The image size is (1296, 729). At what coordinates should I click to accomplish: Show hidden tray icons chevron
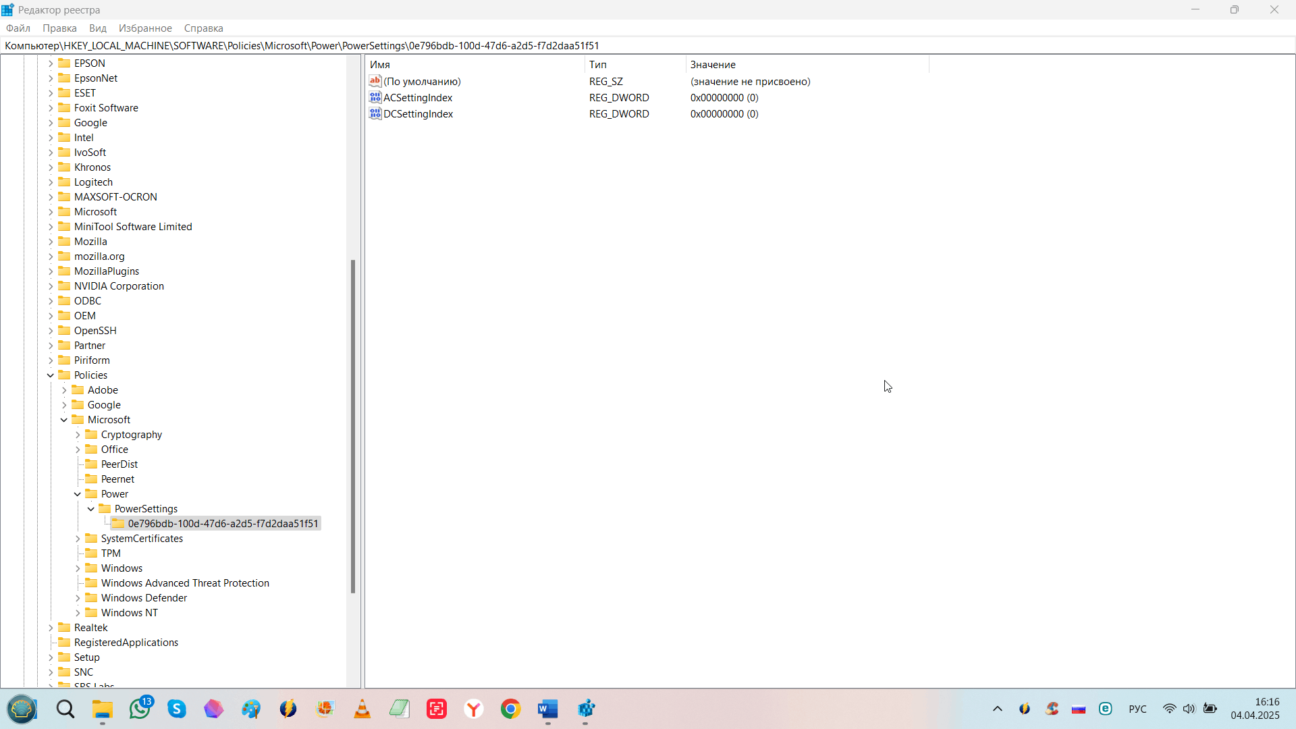tap(998, 709)
